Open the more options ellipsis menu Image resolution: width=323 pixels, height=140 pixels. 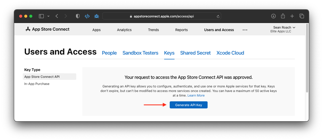click(x=245, y=30)
